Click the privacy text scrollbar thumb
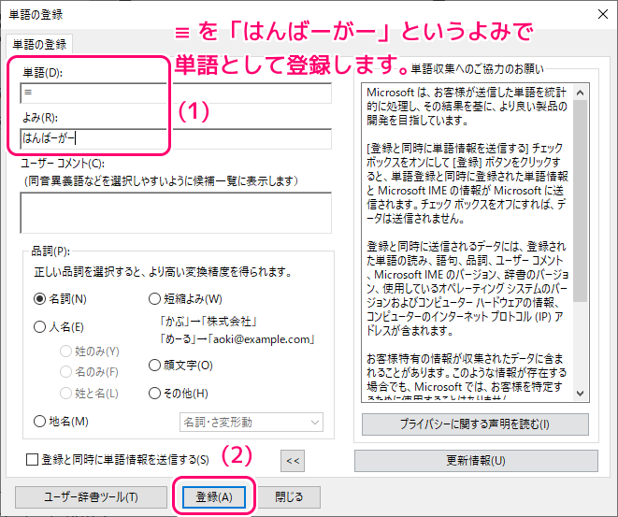Screen dimensions: 618x517 581,201
